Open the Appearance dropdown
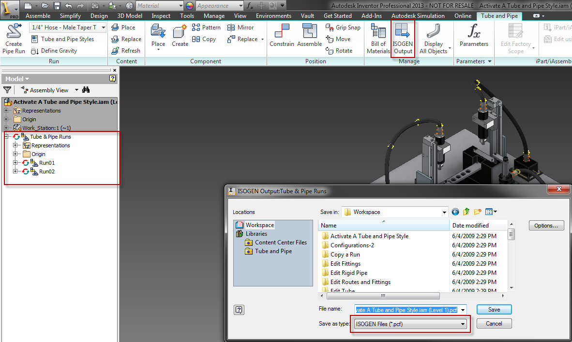 [x=241, y=5]
